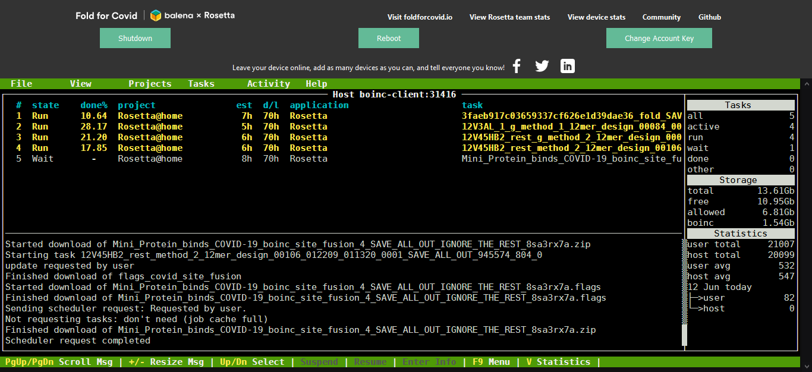The width and height of the screenshot is (812, 372).
Task: Click Up/Dn Select in status bar
Action: coord(252,362)
